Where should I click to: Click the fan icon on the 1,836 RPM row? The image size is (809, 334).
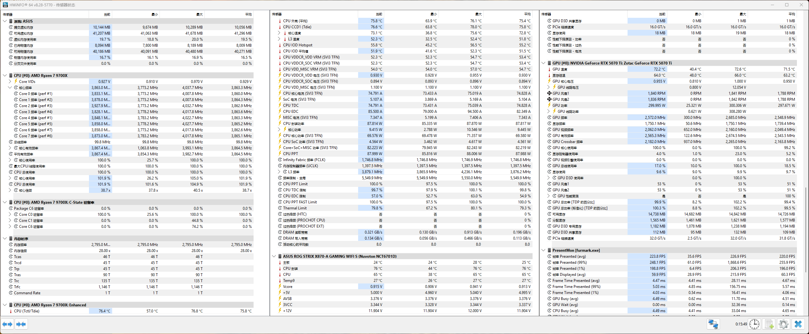549,99
